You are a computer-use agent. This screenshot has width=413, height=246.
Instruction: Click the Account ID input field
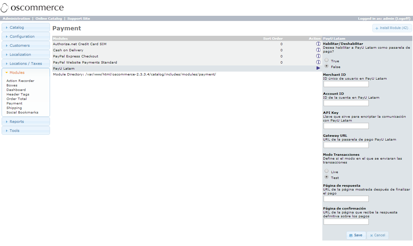[346, 103]
